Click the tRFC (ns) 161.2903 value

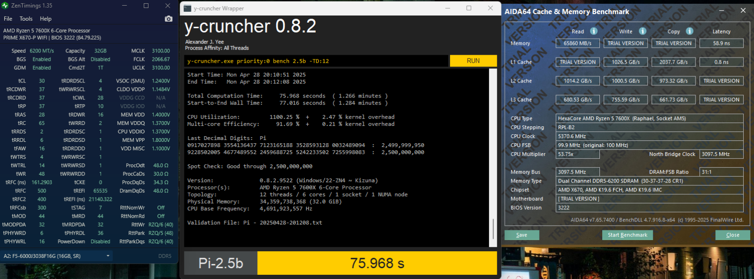(x=41, y=182)
